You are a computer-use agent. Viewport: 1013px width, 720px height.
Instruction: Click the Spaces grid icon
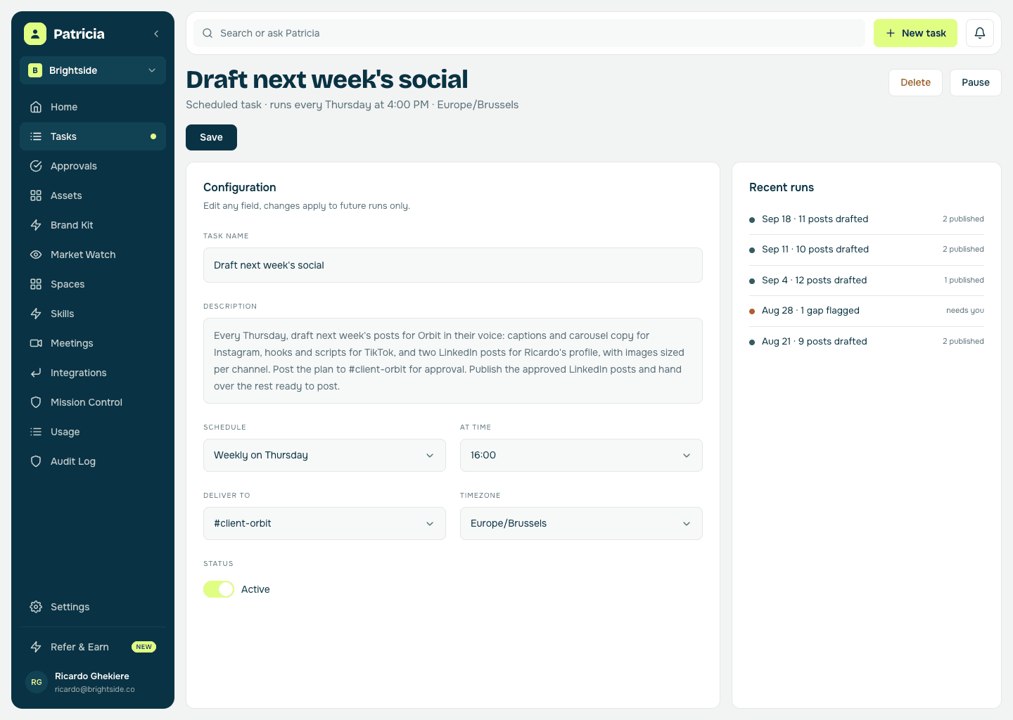click(x=36, y=284)
